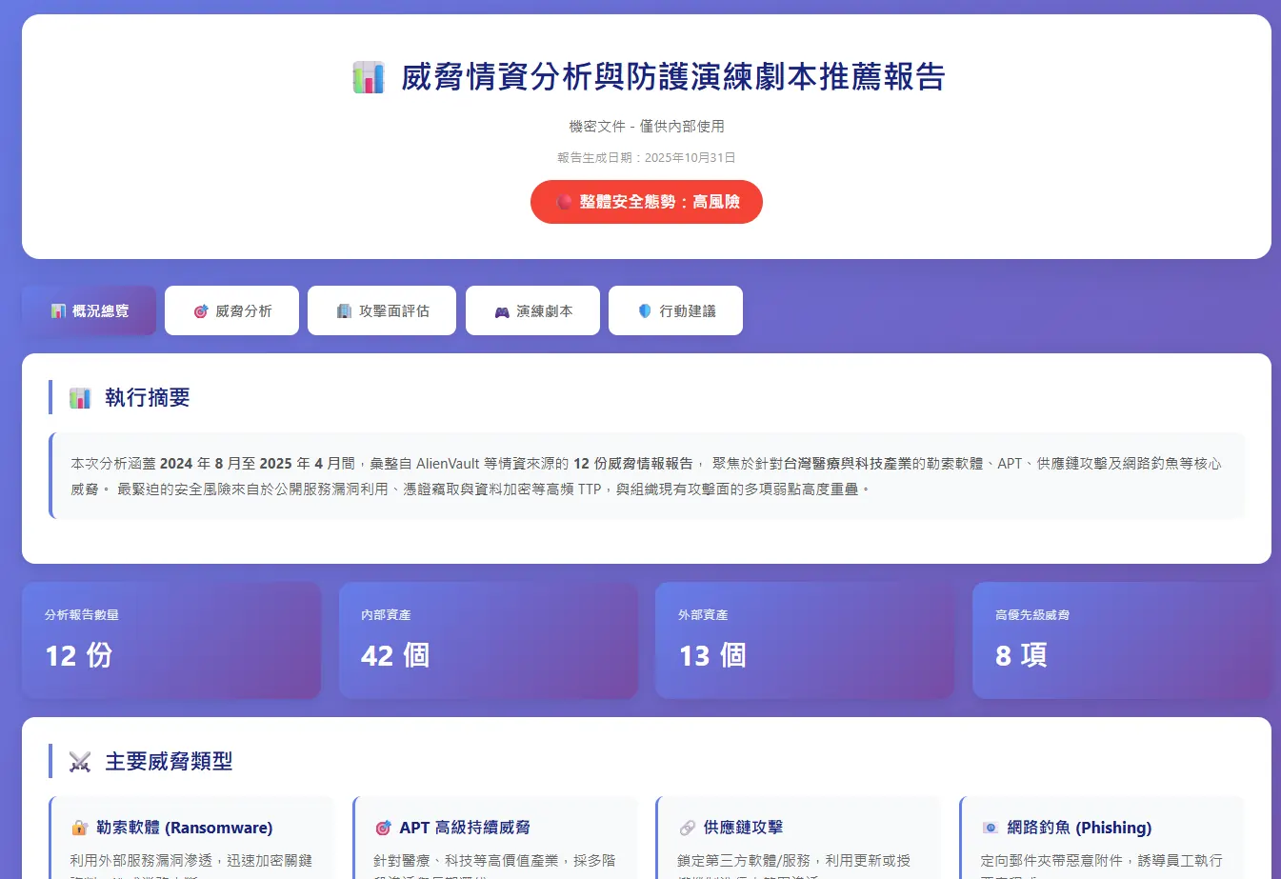Click the building icon in 攻擊面評估 tab
The height and width of the screenshot is (879, 1281).
pos(344,311)
